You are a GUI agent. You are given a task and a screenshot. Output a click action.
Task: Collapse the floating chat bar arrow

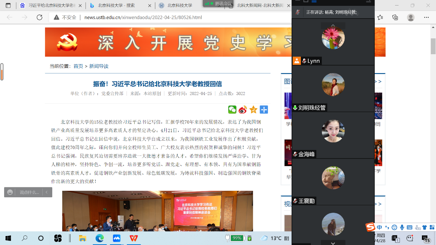point(47,192)
